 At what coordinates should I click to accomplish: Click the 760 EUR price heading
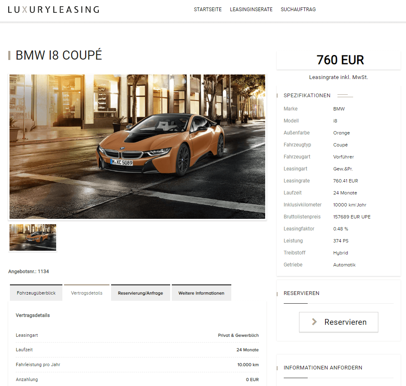pyautogui.click(x=340, y=60)
